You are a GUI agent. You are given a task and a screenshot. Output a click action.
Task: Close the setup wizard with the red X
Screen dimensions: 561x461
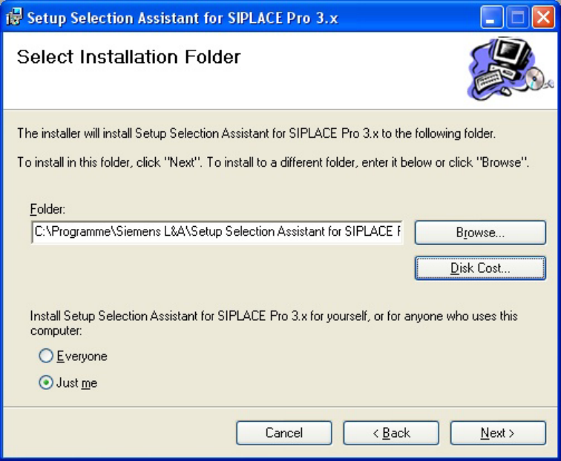(543, 17)
